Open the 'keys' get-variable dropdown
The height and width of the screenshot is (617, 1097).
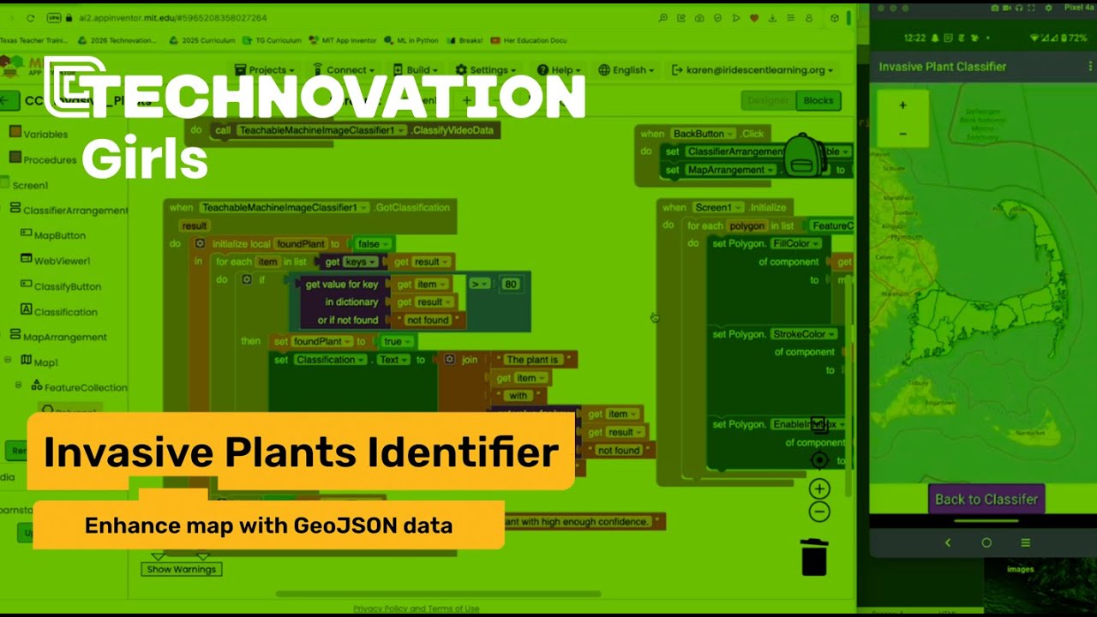click(x=360, y=262)
